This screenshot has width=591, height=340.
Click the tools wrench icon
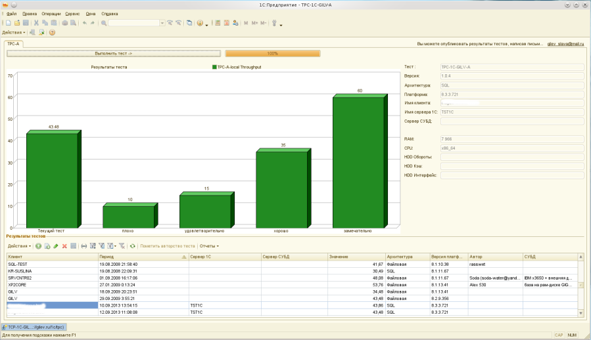pos(274,23)
